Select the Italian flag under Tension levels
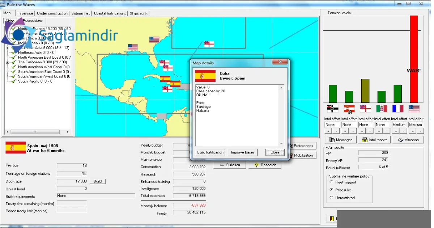Image resolution: width=434 pixels, height=228 pixels. coord(382,109)
